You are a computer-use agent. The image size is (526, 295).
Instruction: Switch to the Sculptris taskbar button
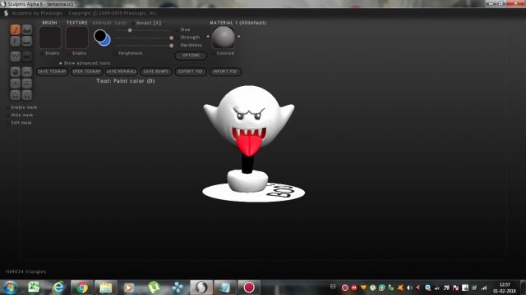coord(201,288)
